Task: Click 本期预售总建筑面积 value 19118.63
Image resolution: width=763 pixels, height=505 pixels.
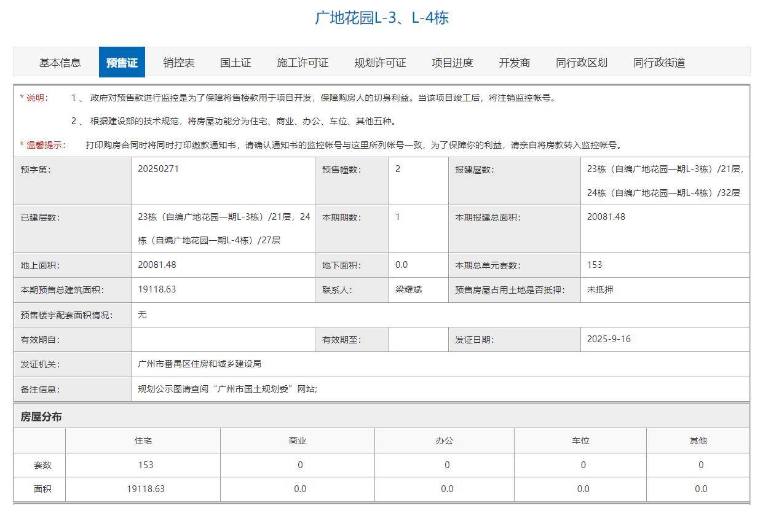Action: [157, 289]
